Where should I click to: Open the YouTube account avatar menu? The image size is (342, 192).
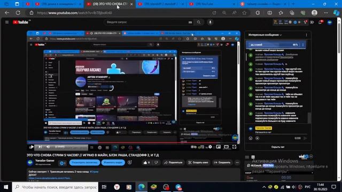point(330,22)
